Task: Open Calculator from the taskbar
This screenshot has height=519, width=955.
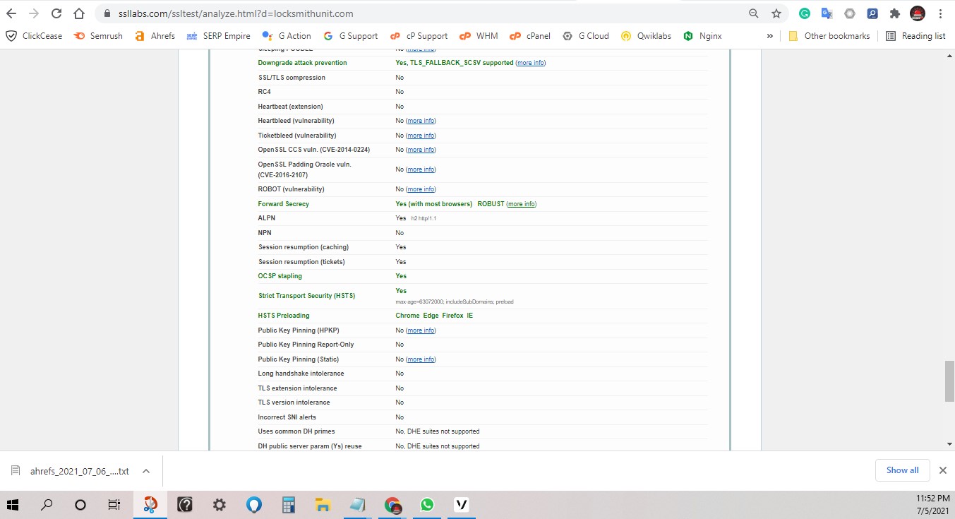Action: coord(288,504)
